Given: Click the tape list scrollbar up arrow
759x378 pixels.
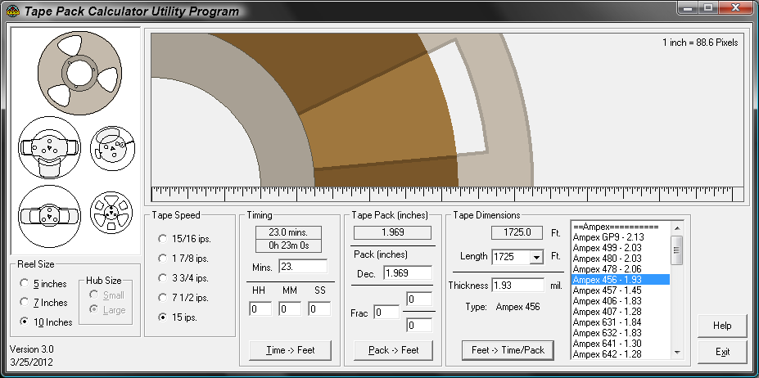Looking at the screenshot, I should [676, 228].
